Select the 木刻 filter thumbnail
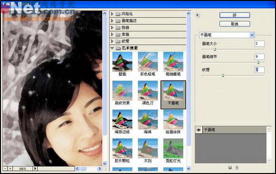Screen dimensions: 276x174 (148, 148)
